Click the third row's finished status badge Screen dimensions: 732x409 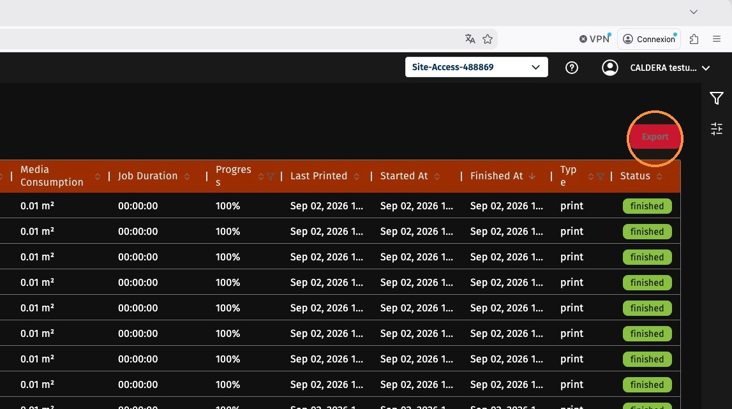pos(647,257)
